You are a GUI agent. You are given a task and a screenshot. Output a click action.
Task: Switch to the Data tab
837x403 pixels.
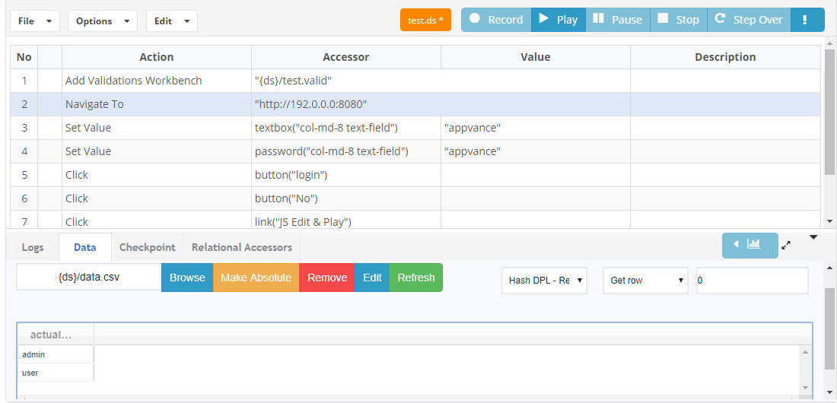(85, 247)
